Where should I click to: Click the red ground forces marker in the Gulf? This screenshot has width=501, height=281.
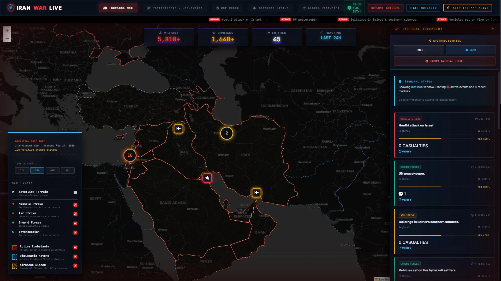207,178
